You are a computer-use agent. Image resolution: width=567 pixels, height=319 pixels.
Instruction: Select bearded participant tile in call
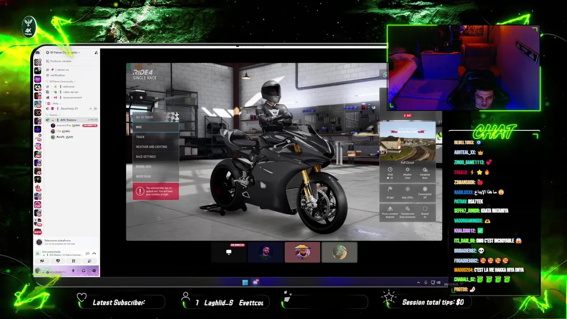click(265, 252)
